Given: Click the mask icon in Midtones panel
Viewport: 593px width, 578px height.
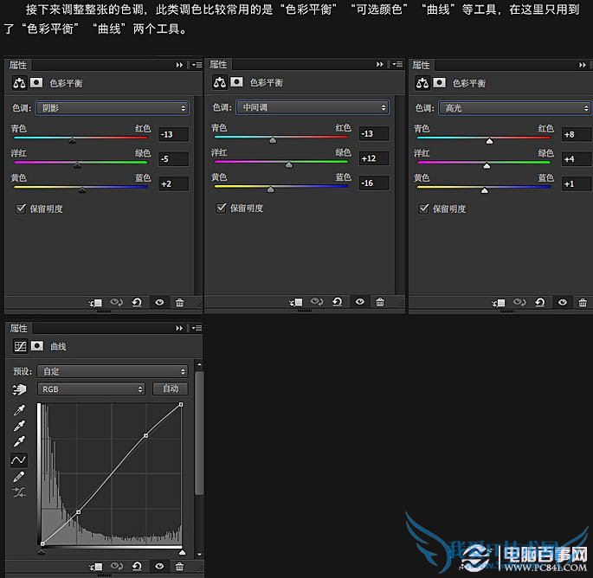Looking at the screenshot, I should point(236,81).
